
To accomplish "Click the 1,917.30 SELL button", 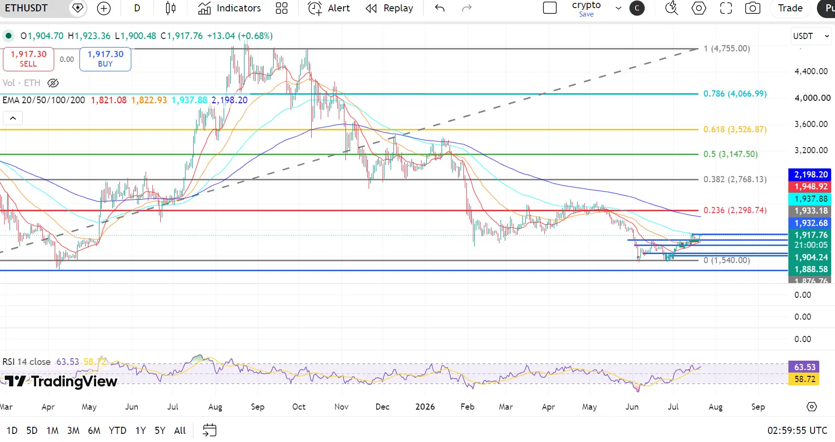I will (x=29, y=59).
